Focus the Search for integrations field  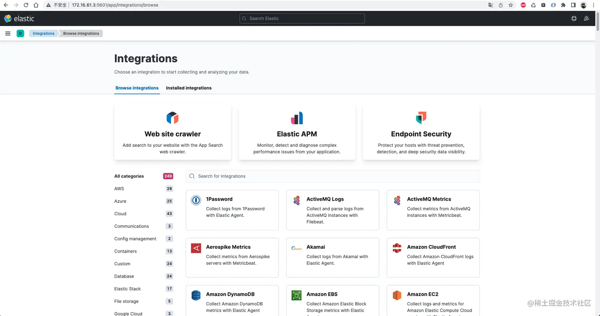pyautogui.click(x=333, y=176)
